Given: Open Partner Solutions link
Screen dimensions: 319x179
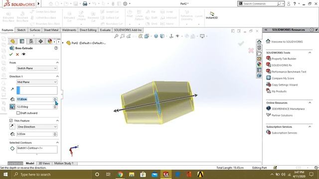Looking at the screenshot, I should tap(282, 115).
